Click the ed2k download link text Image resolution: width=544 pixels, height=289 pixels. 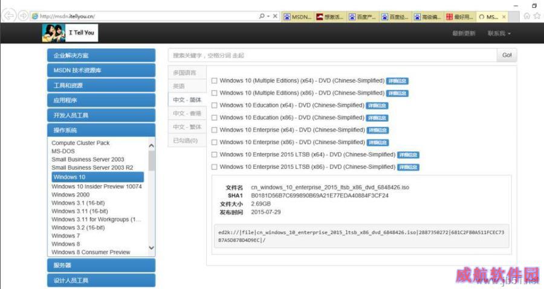pyautogui.click(x=361, y=236)
